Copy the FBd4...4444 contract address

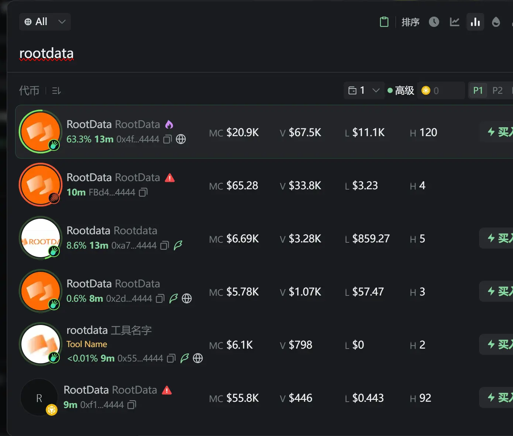143,192
